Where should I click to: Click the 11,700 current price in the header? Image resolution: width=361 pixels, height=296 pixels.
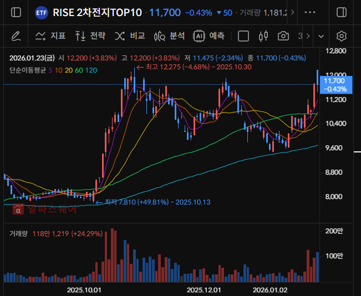[165, 12]
